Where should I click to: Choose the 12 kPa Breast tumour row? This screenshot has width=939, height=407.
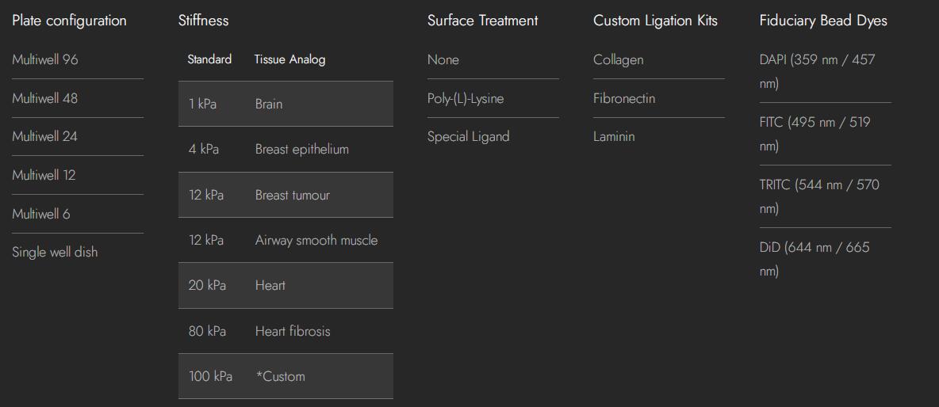coord(285,196)
